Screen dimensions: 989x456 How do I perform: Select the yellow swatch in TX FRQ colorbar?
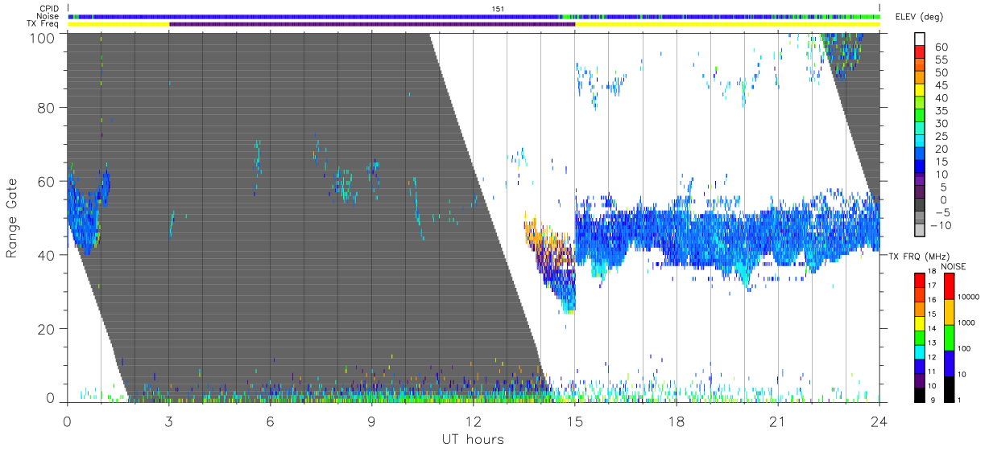(921, 323)
